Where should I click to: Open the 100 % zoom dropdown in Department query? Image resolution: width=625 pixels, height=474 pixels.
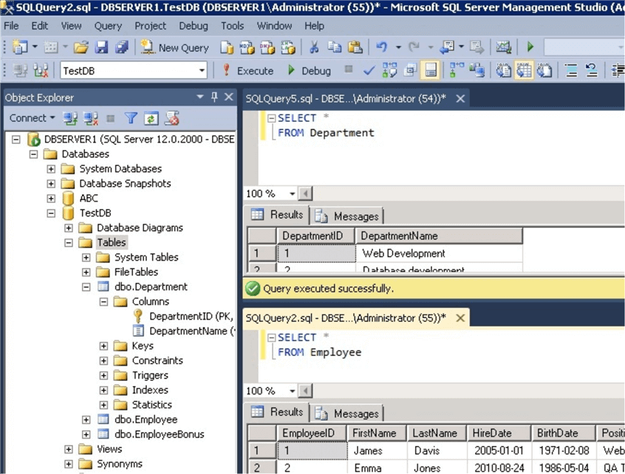click(292, 193)
